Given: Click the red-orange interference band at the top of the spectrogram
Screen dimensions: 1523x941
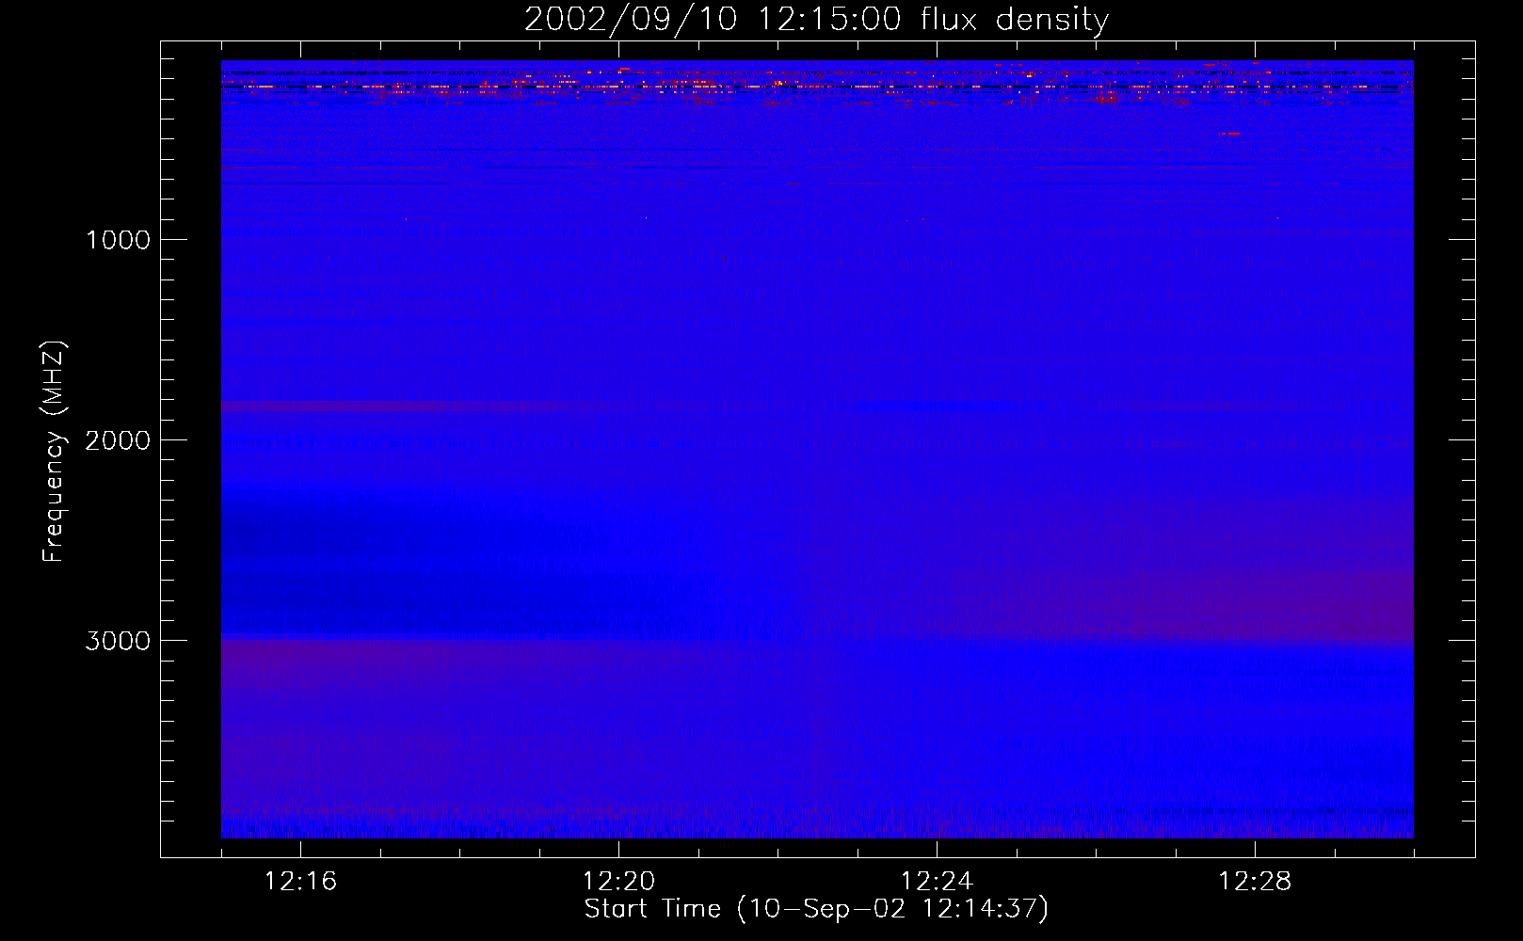Looking at the screenshot, I should tap(817, 83).
